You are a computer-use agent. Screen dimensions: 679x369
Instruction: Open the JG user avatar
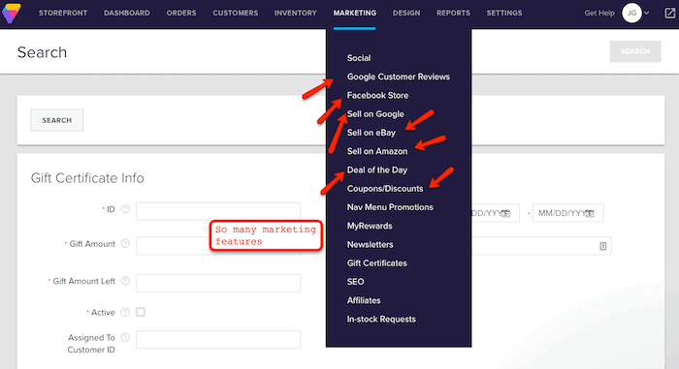[631, 13]
